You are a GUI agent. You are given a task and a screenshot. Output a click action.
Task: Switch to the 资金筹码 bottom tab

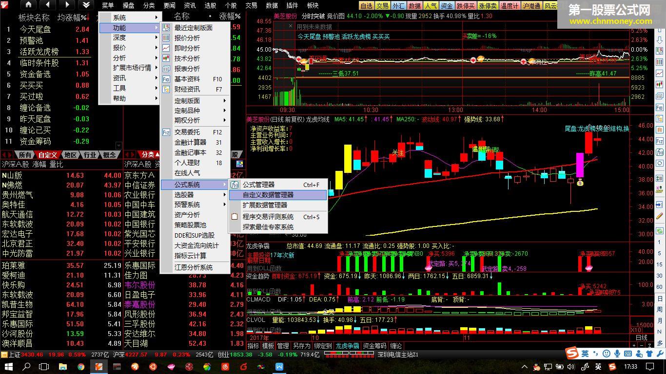point(374,346)
